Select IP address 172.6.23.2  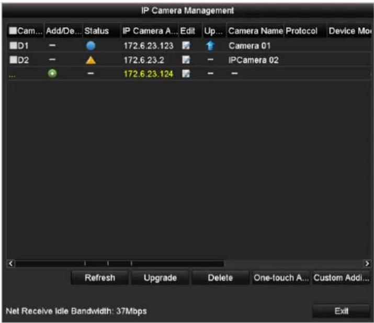coord(144,60)
